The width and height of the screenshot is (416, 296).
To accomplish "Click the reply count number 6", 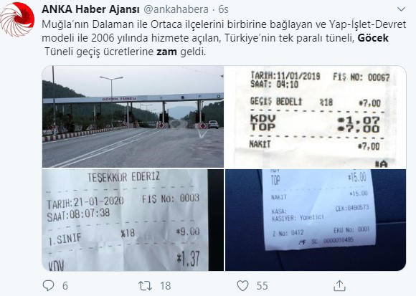I will click(65, 286).
